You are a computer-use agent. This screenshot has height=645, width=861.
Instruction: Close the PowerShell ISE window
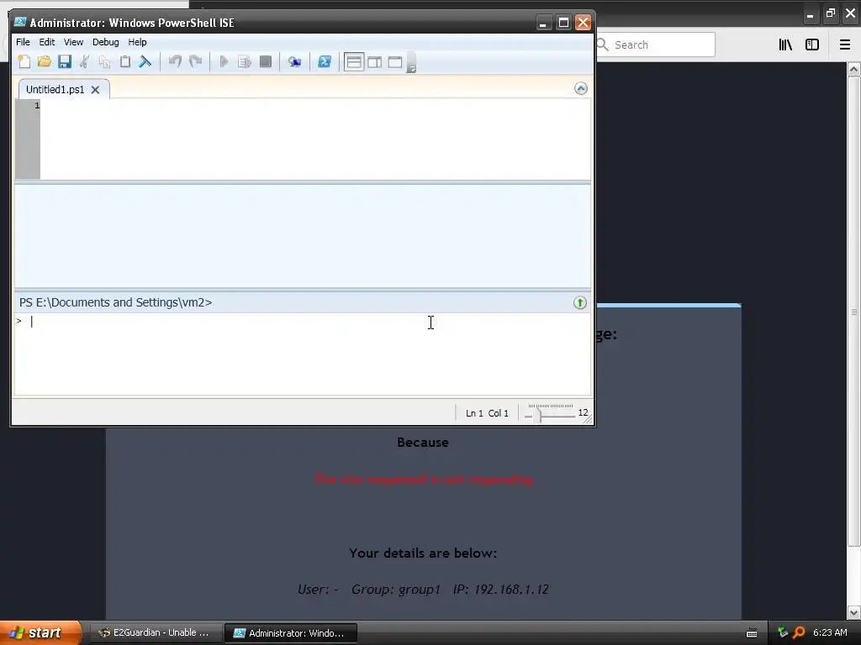click(x=584, y=23)
